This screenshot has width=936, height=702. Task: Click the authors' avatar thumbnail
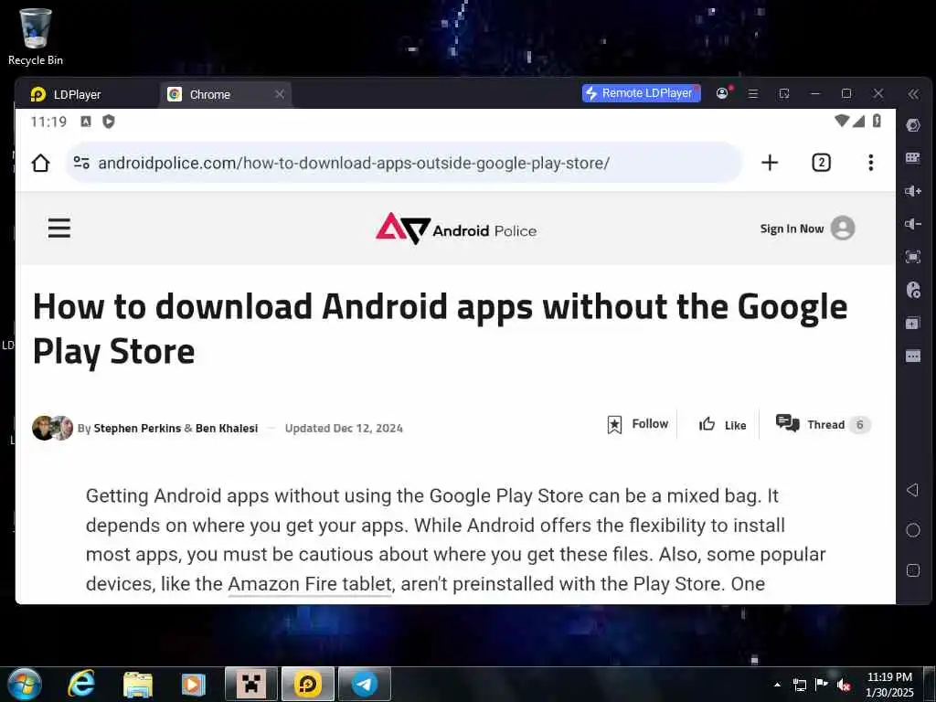coord(52,428)
